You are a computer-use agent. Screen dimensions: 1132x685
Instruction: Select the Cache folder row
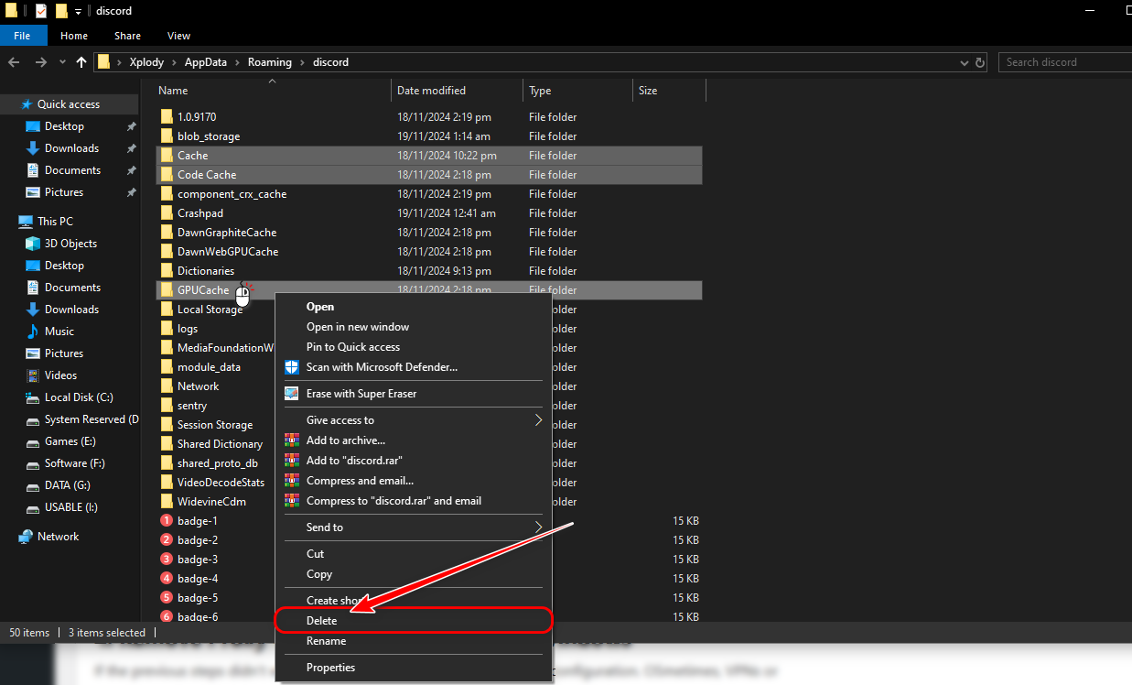pos(429,156)
